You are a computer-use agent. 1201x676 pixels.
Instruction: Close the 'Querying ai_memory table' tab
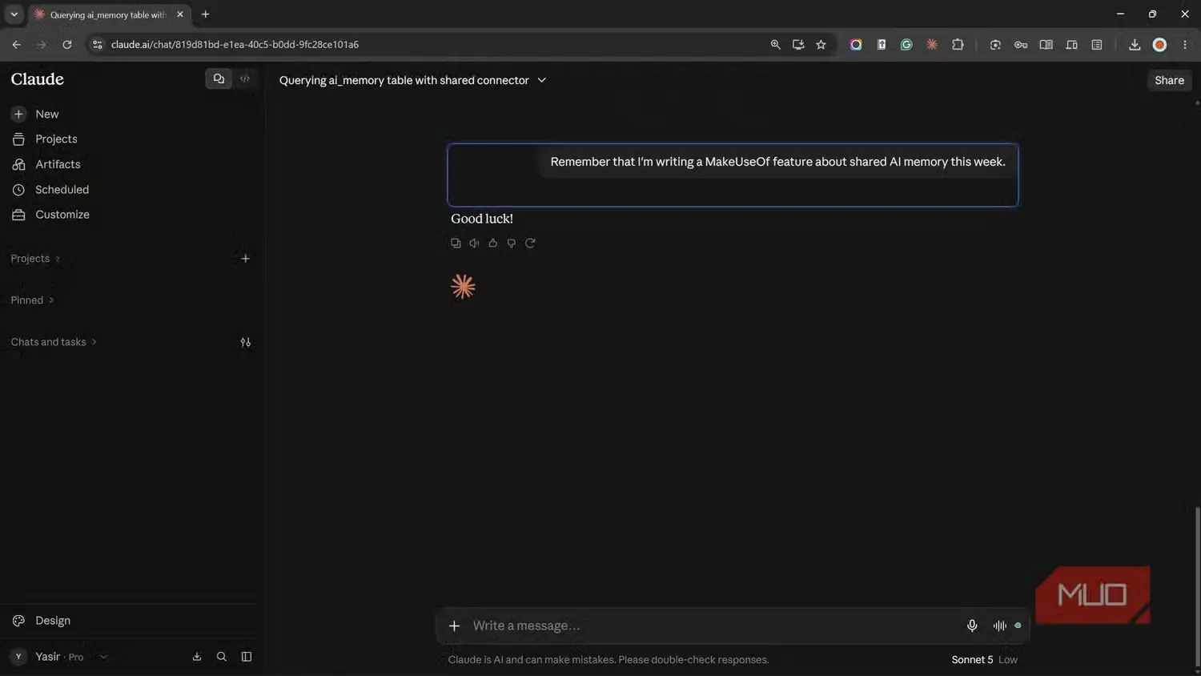(180, 14)
